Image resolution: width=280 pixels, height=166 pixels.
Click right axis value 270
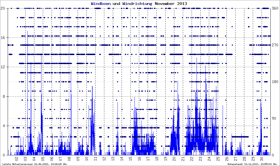click(x=275, y=45)
